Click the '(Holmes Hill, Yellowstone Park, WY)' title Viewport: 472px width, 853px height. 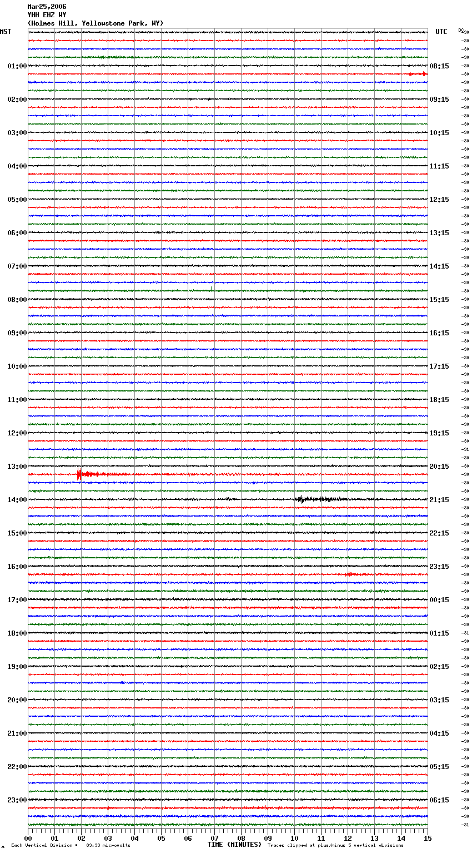click(96, 23)
